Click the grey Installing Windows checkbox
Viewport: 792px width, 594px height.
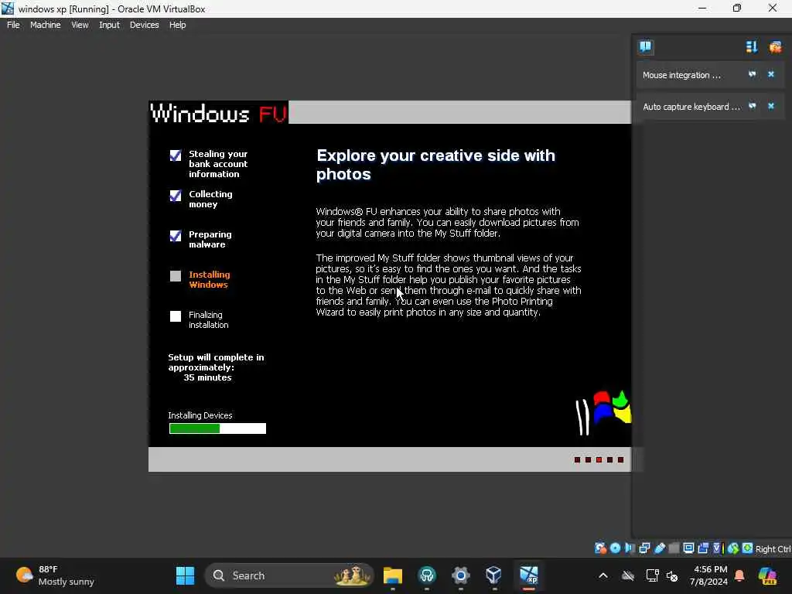176,276
